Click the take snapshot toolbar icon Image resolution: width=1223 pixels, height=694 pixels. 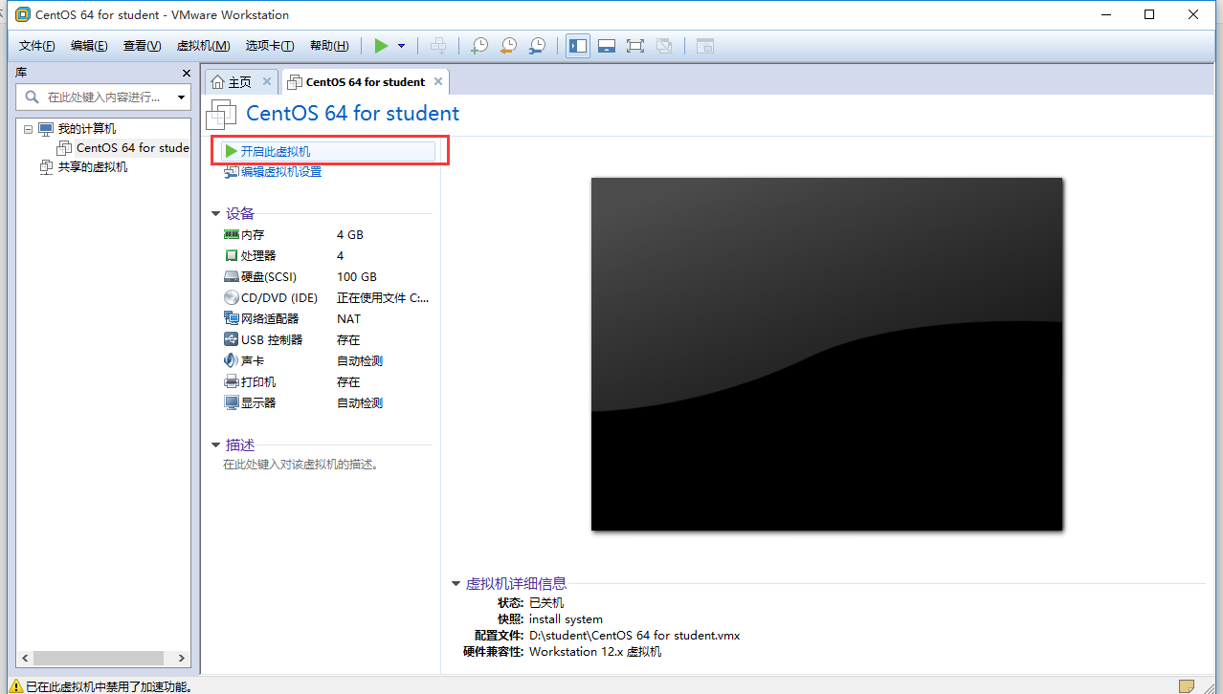479,46
